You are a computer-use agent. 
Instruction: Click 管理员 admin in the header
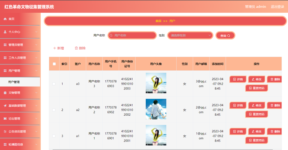[256, 7]
